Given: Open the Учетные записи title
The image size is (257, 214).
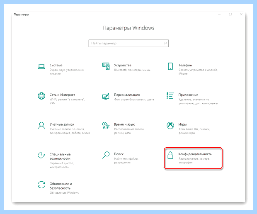Looking at the screenshot, I should 62,124.
